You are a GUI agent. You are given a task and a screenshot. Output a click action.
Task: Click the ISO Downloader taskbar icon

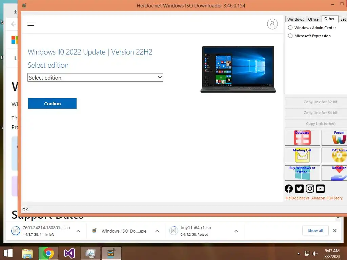click(111, 253)
